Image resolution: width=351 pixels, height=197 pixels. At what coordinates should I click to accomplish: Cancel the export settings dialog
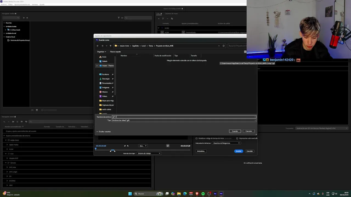pyautogui.click(x=250, y=151)
